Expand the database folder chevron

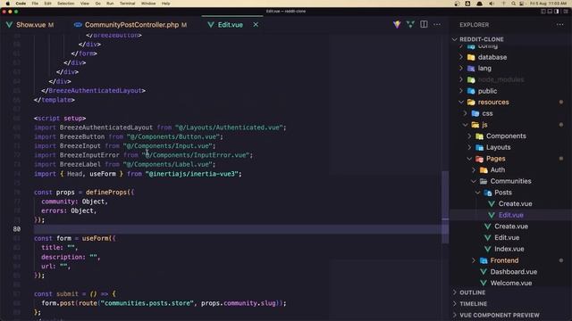(x=461, y=57)
